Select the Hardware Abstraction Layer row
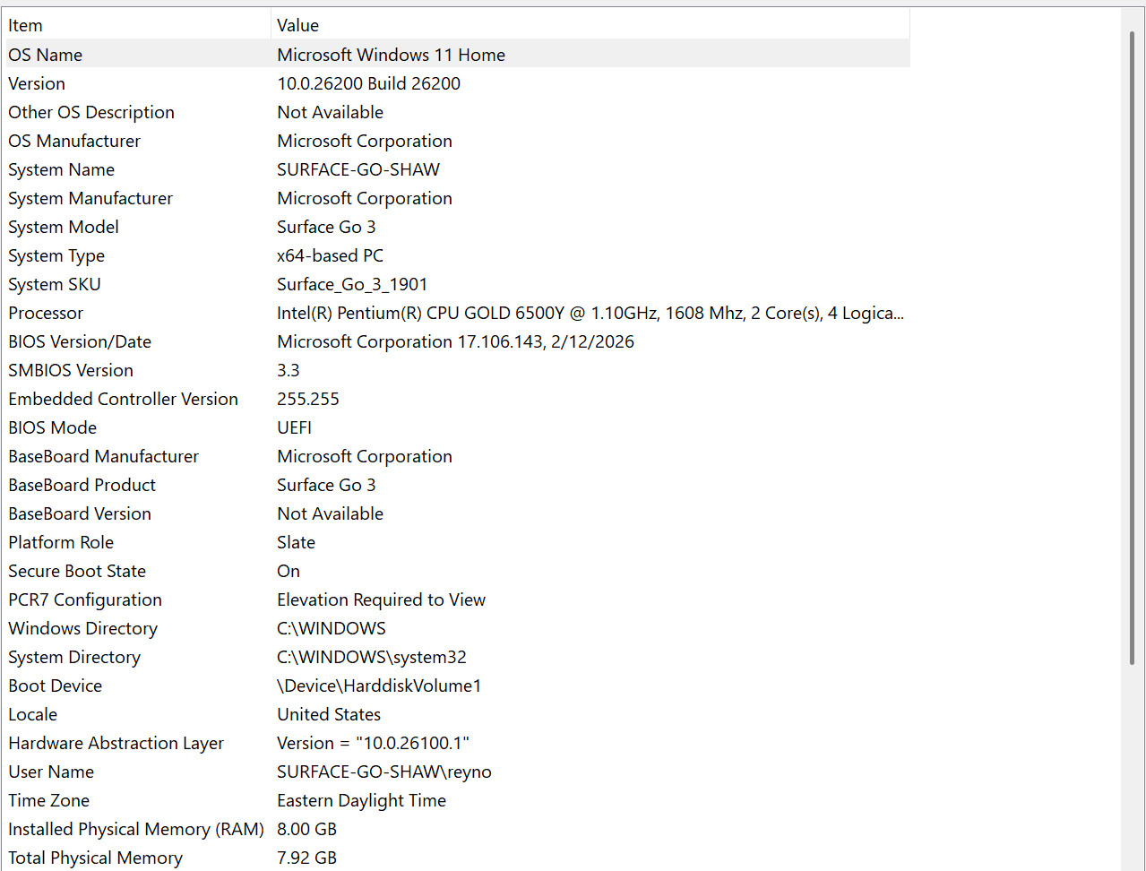The width and height of the screenshot is (1146, 871). click(116, 743)
